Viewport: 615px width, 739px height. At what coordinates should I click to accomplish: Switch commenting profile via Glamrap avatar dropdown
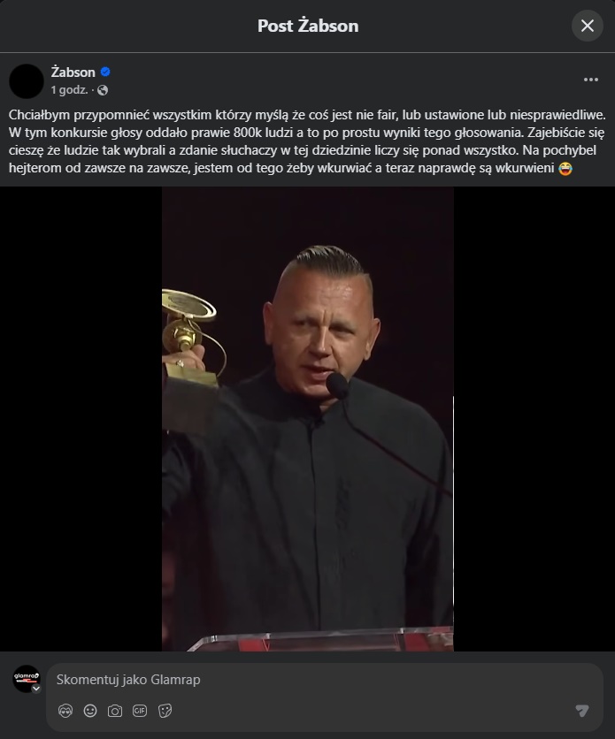[36, 689]
